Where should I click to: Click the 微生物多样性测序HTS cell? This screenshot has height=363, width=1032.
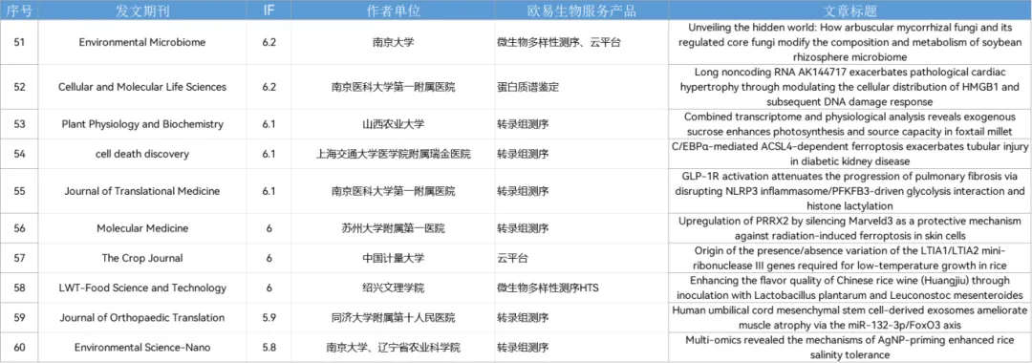point(581,288)
